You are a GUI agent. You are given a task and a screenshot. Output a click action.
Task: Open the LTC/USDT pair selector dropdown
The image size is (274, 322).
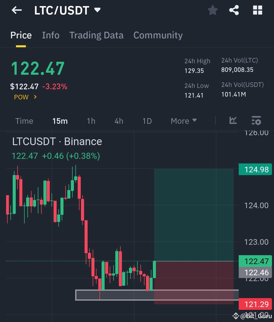tap(97, 10)
